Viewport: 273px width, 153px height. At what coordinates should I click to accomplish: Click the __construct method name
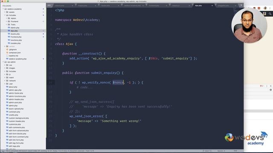click(88, 54)
